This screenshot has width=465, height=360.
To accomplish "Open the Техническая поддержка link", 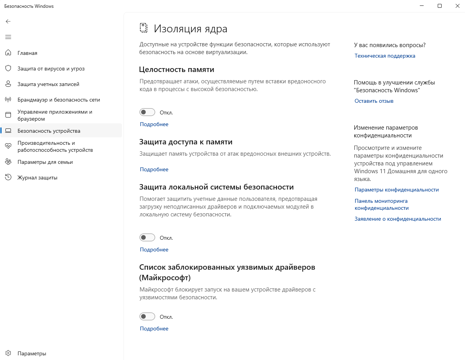I will pyautogui.click(x=385, y=56).
